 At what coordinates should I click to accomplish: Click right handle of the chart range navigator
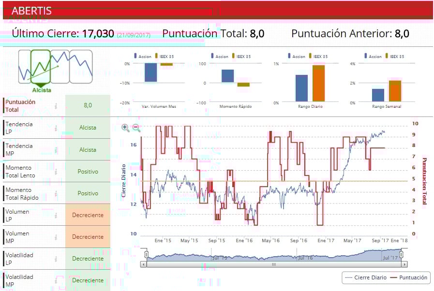pos(401,254)
